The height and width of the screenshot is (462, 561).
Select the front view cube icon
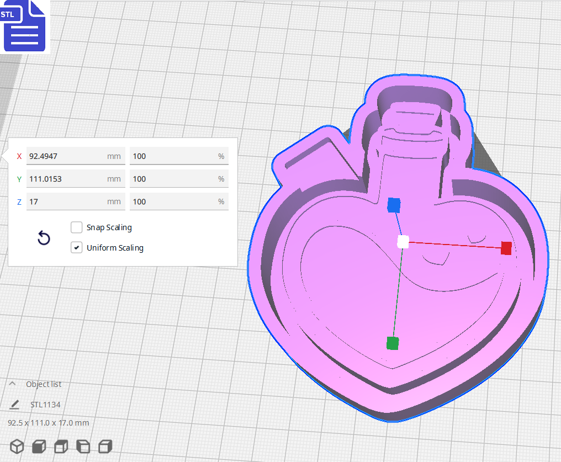pyautogui.click(x=39, y=446)
